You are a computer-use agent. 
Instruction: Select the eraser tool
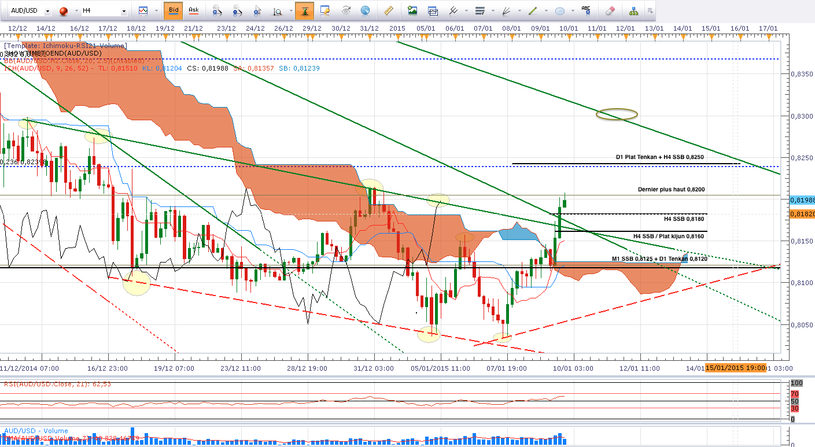610,10
